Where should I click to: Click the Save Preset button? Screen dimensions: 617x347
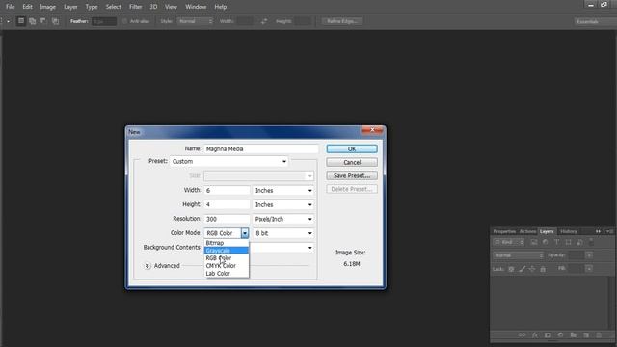[x=352, y=175]
